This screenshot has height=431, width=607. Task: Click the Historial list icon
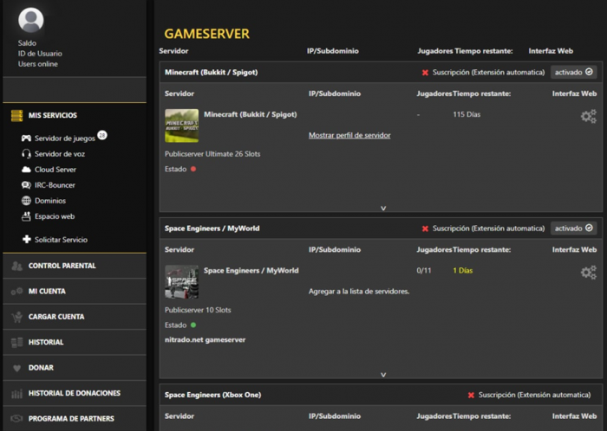click(x=16, y=342)
